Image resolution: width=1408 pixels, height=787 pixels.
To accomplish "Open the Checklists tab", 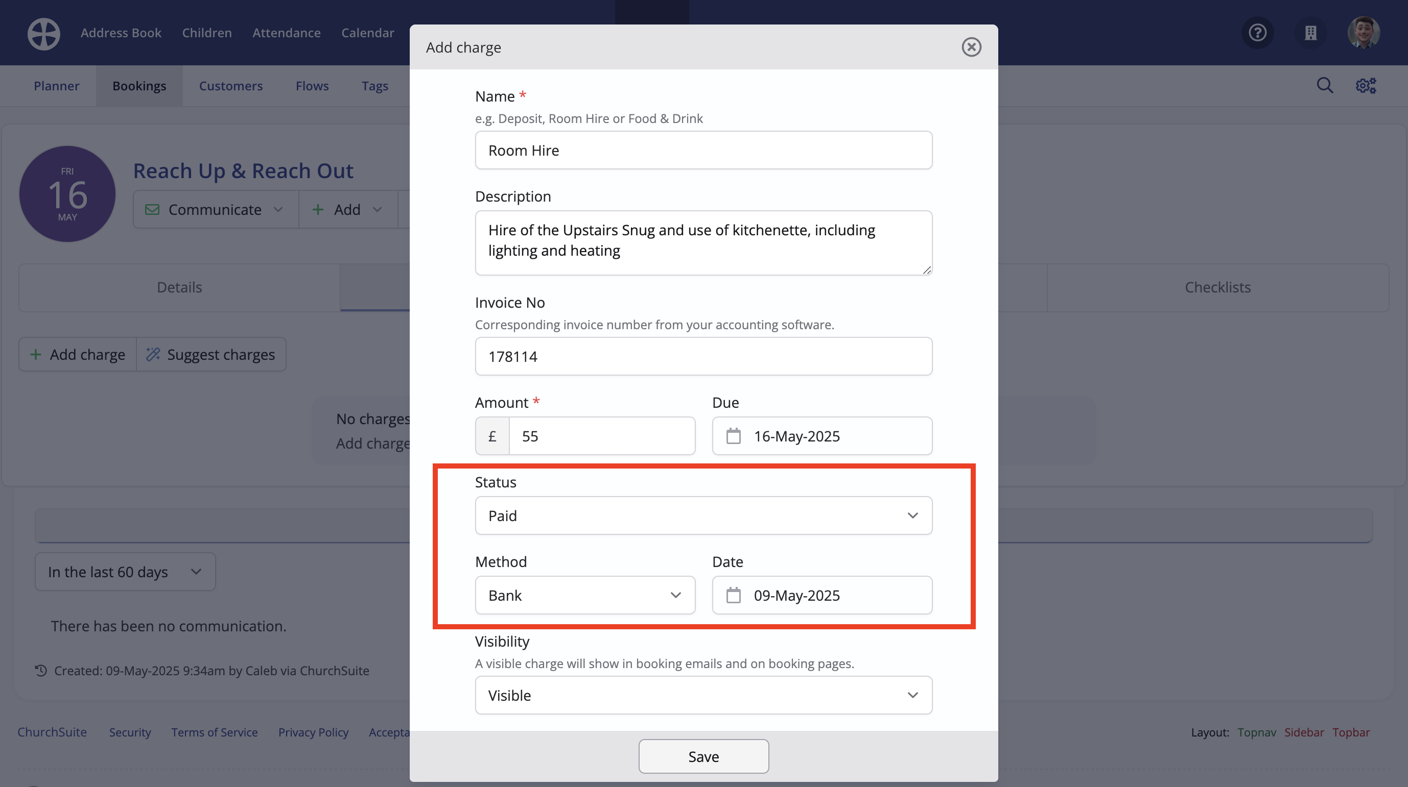I will 1218,287.
